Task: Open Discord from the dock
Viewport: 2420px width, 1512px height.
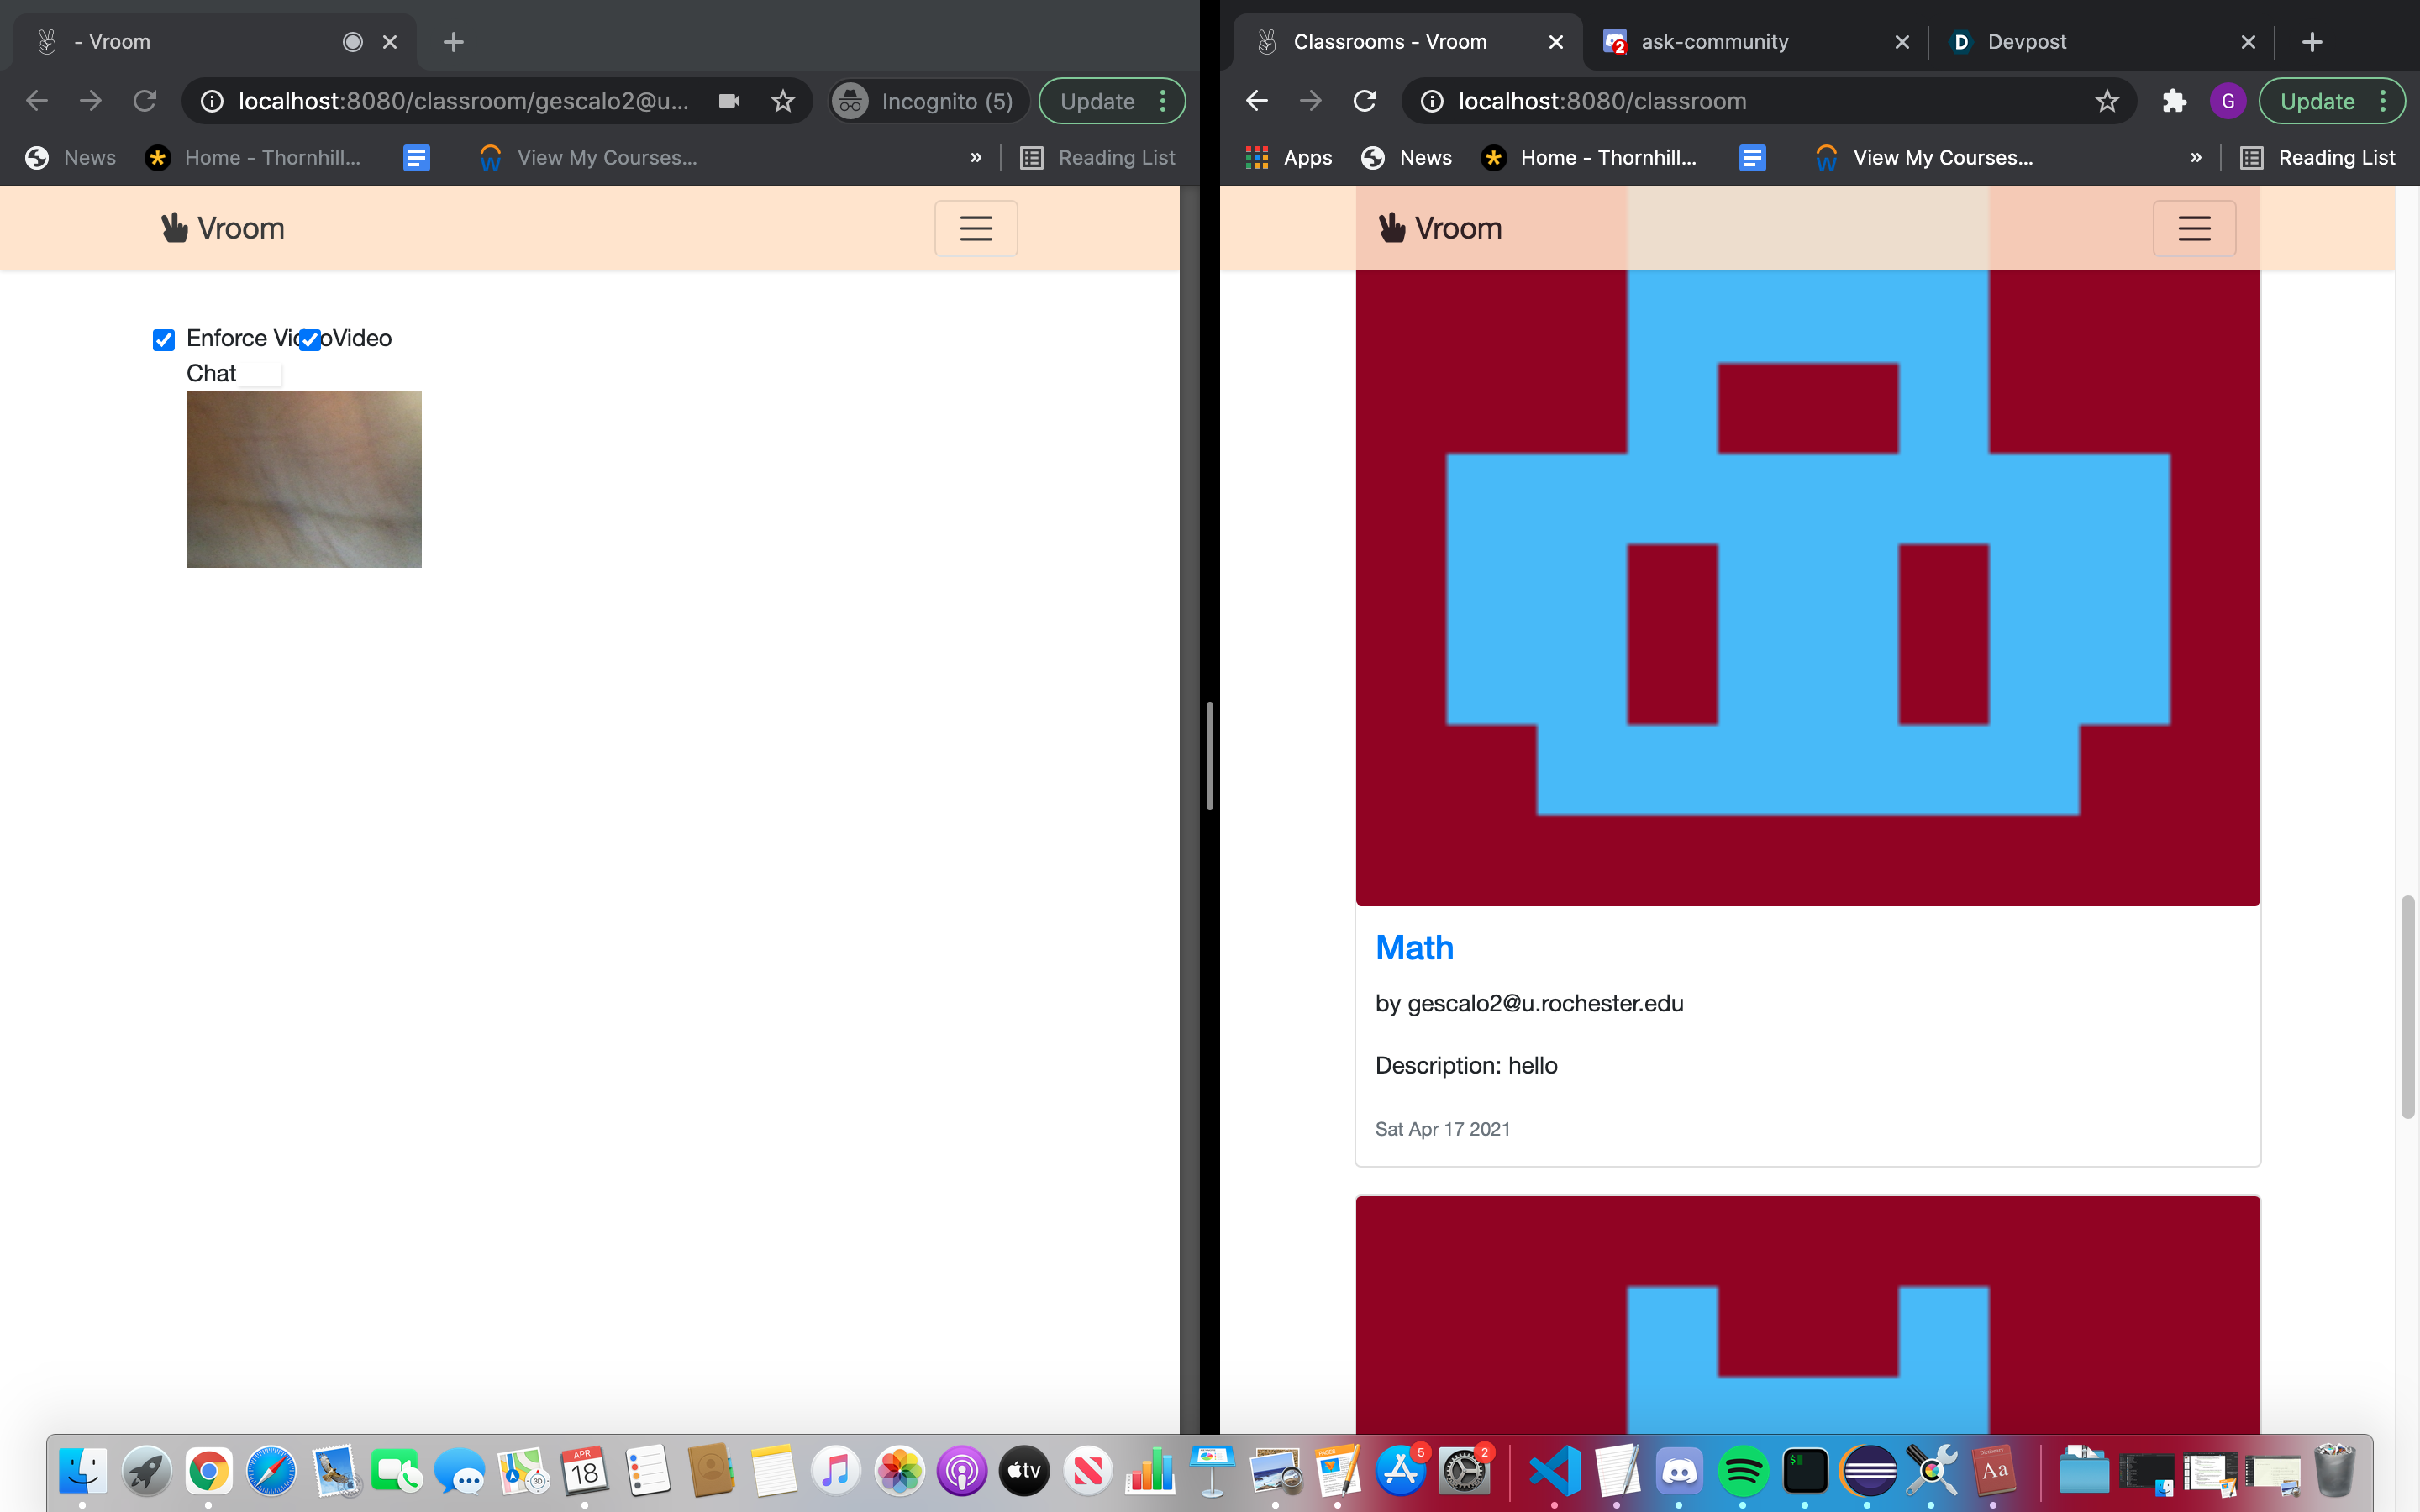Action: 1679,1471
